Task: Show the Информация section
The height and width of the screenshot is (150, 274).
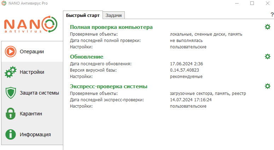Action: click(x=35, y=134)
